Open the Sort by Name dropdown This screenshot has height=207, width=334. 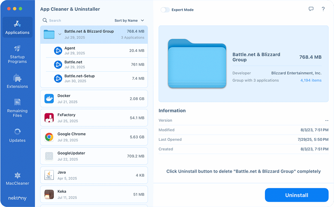coord(129,20)
